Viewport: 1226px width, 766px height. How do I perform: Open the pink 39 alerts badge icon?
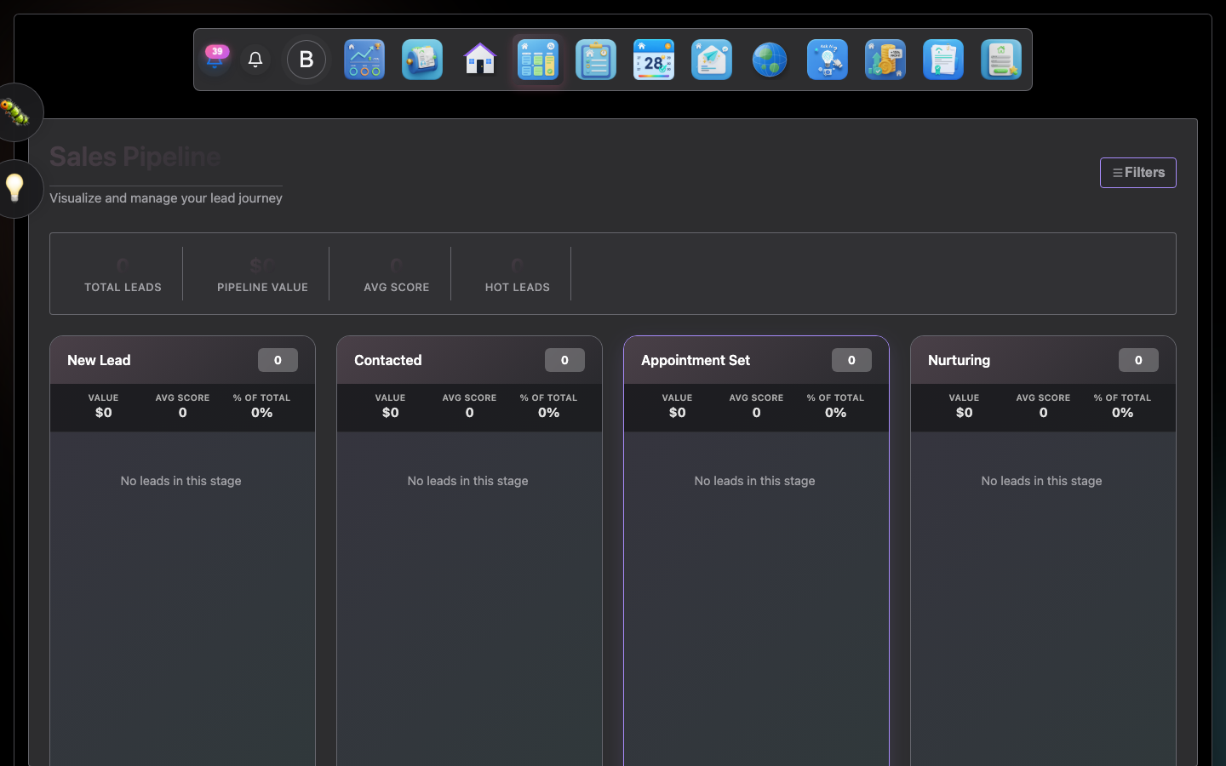[215, 59]
